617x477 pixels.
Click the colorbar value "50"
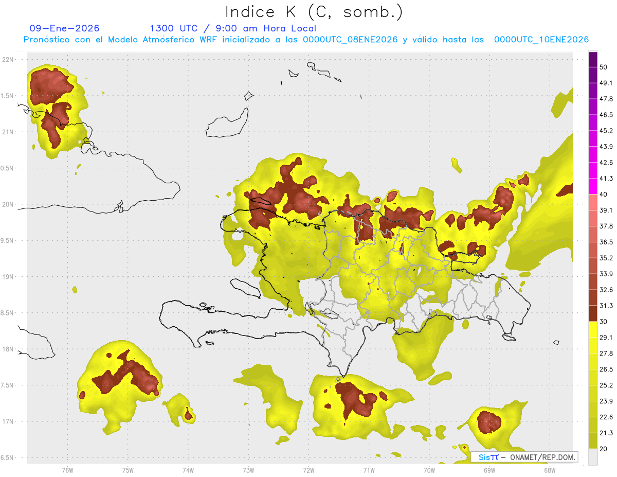tap(604, 67)
